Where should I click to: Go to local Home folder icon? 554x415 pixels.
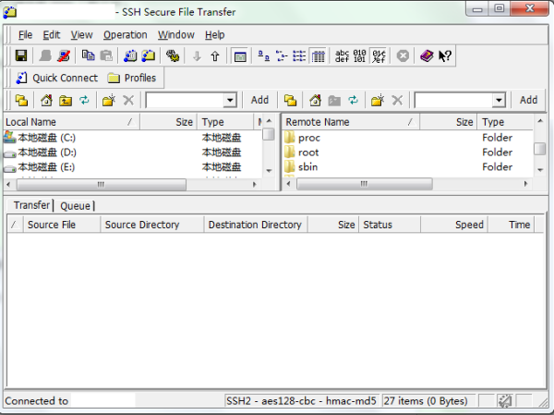pos(46,100)
